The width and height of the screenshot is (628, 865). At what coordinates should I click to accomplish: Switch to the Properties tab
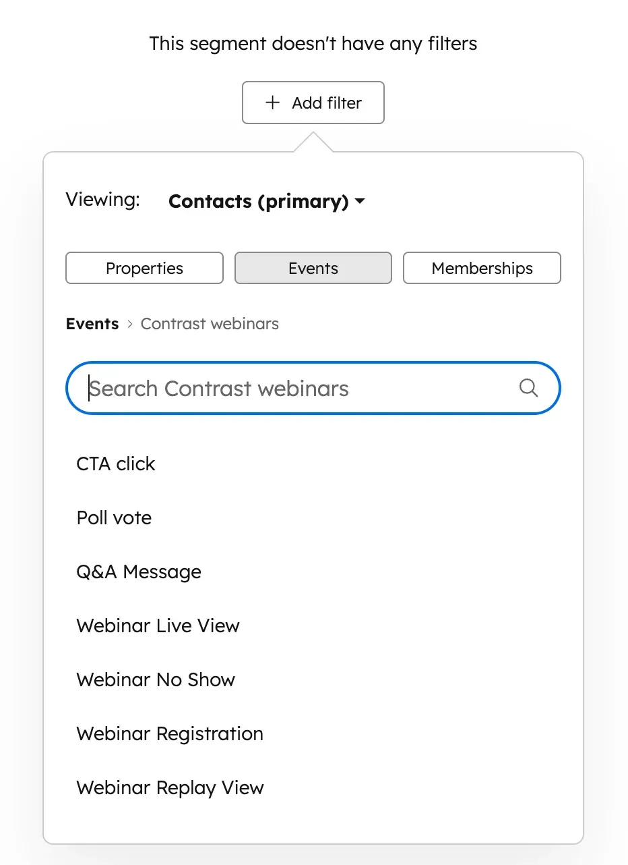pyautogui.click(x=144, y=268)
